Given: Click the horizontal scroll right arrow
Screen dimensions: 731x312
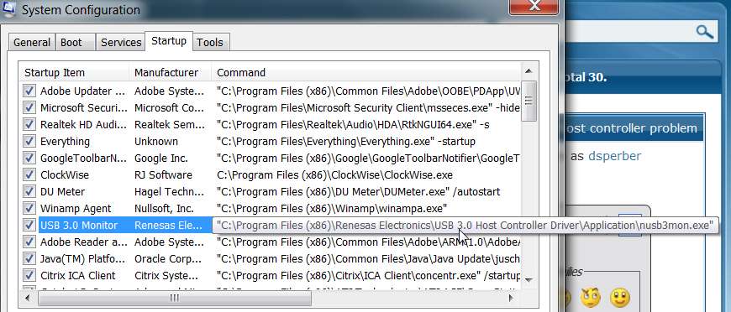Looking at the screenshot, I should pyautogui.click(x=511, y=298).
